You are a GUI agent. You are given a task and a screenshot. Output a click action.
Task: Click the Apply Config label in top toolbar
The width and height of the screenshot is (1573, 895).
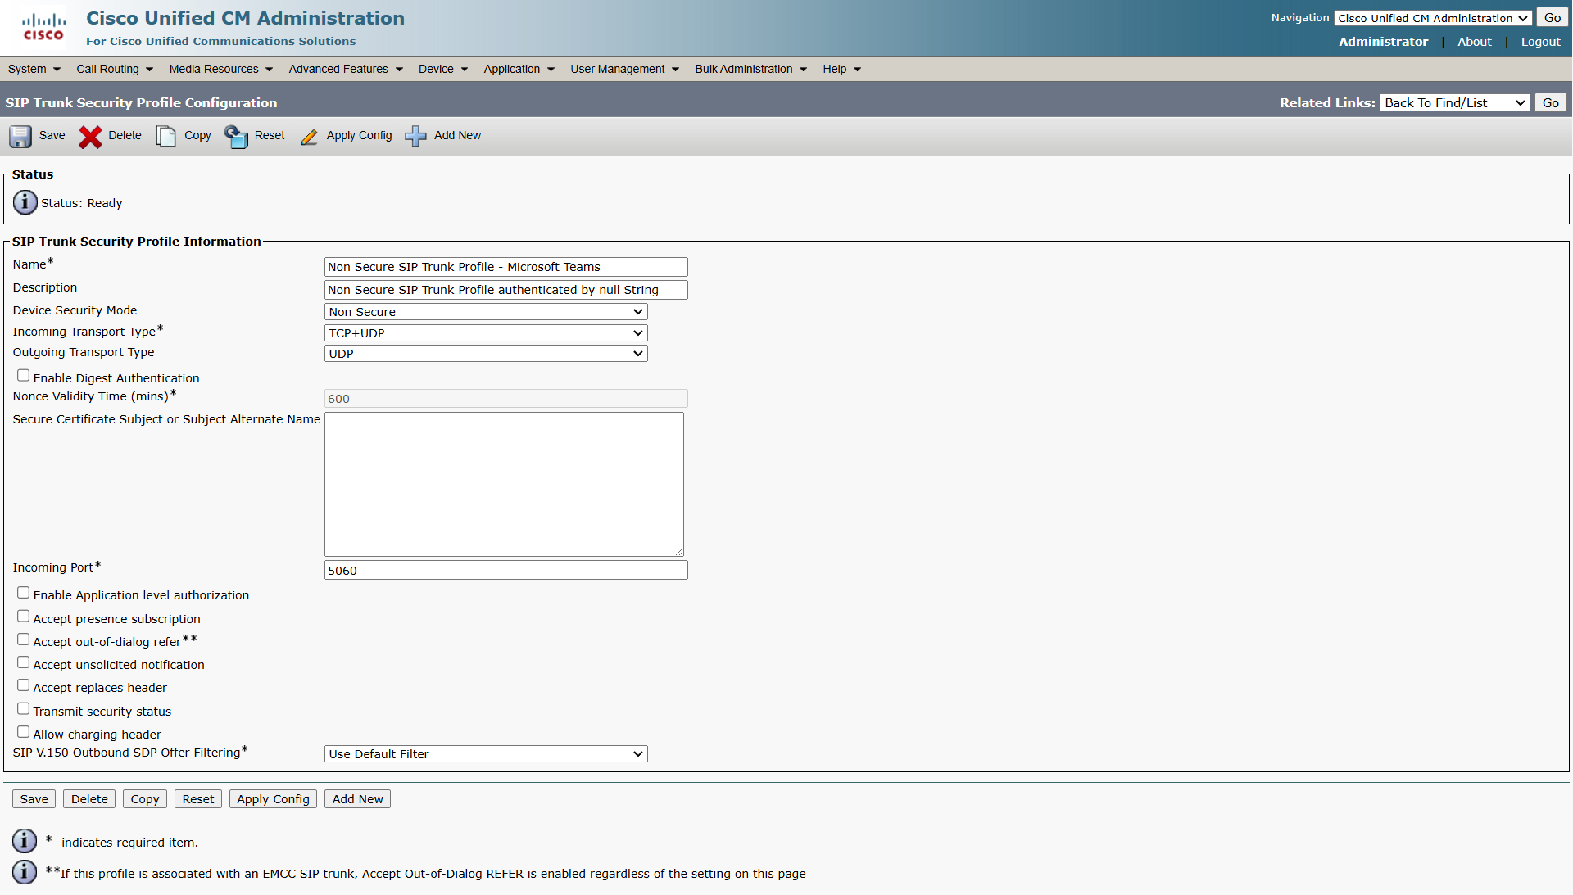(x=359, y=136)
